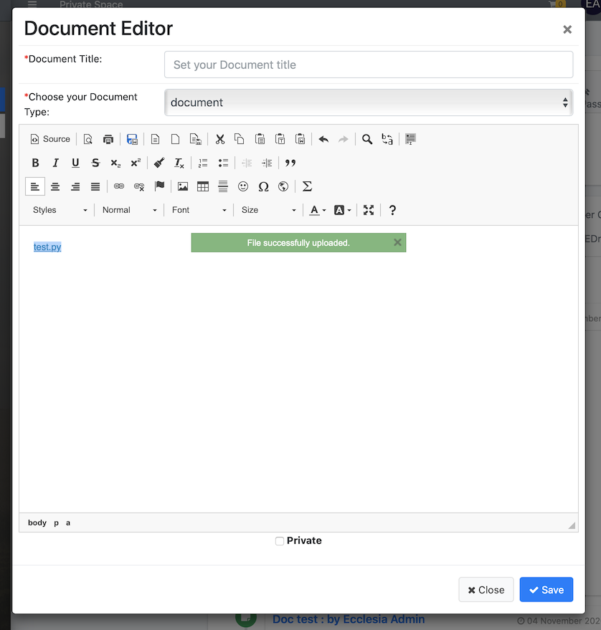Click the Print icon
The image size is (601, 630).
click(108, 139)
